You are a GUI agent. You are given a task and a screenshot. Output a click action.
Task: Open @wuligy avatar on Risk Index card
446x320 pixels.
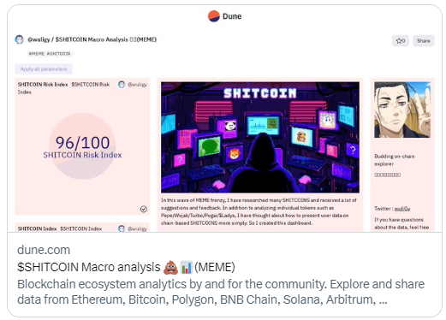click(122, 85)
